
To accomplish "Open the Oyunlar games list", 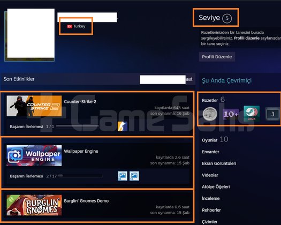I will pyautogui.click(x=209, y=140).
